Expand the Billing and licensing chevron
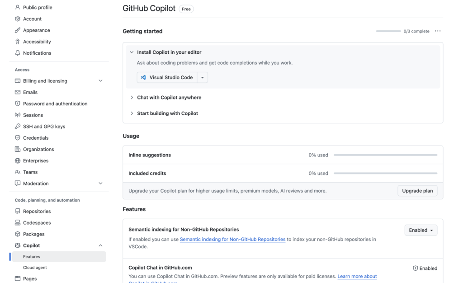This screenshot has height=283, width=463. click(100, 80)
